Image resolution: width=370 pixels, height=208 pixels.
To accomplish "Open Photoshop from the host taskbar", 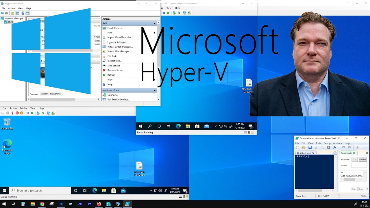I will 61,204.
